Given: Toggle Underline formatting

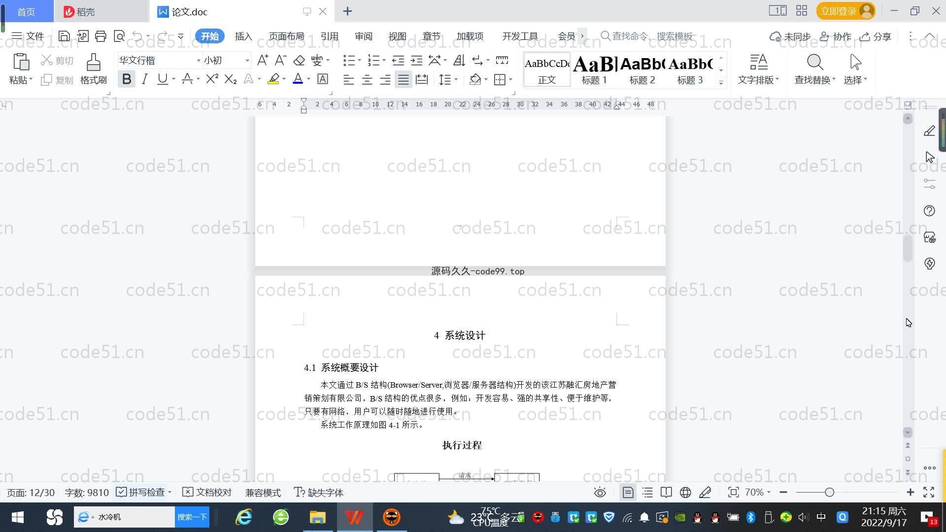Looking at the screenshot, I should coord(162,79).
